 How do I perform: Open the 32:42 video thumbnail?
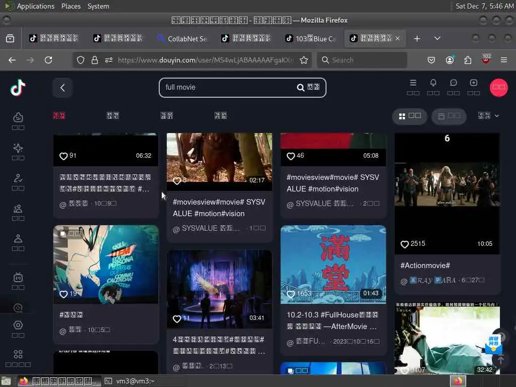447,338
